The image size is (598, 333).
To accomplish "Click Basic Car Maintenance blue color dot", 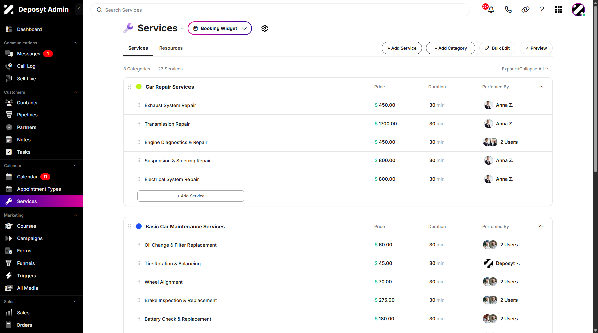I will click(x=139, y=226).
